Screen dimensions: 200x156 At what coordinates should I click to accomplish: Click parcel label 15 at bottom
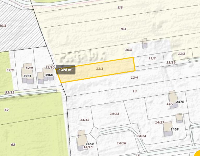pyautogui.click(x=138, y=155)
